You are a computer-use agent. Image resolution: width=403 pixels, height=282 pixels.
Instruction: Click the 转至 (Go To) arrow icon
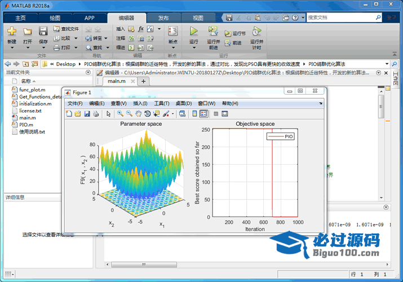click(x=88, y=38)
